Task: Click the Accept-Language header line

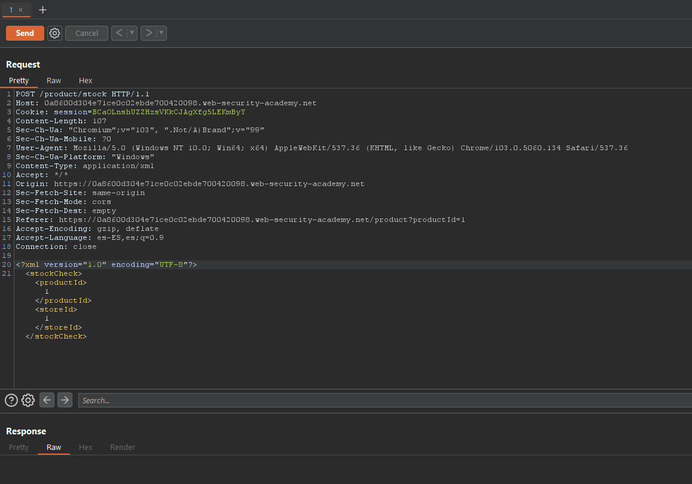Action: click(x=90, y=238)
